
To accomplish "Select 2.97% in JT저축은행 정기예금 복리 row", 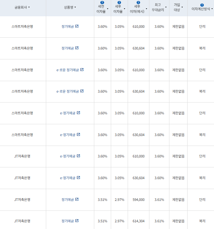I will (x=119, y=221).
